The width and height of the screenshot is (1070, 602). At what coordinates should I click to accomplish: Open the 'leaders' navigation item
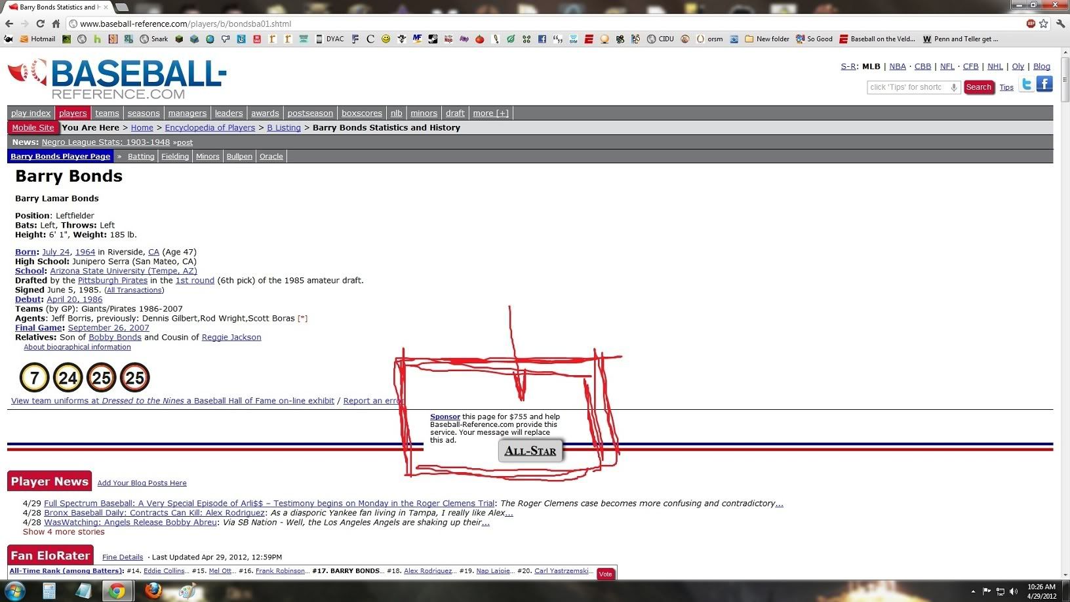tap(229, 113)
